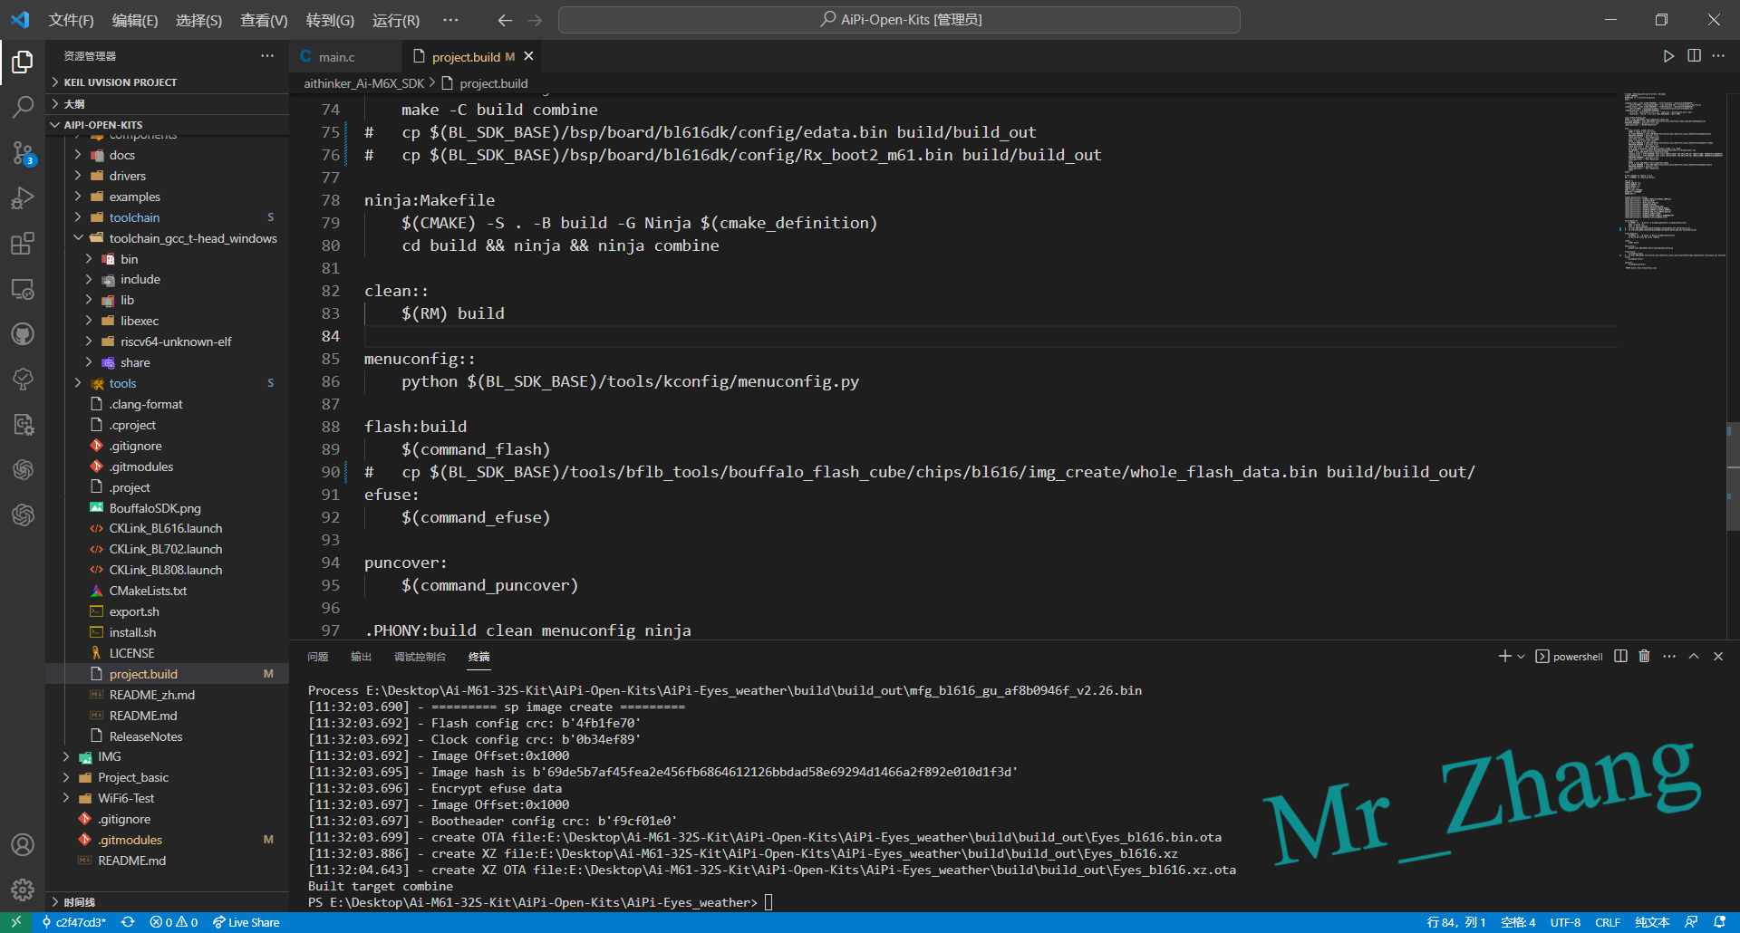Add a new terminal with plus icon
This screenshot has height=933, width=1740.
coord(1504,657)
